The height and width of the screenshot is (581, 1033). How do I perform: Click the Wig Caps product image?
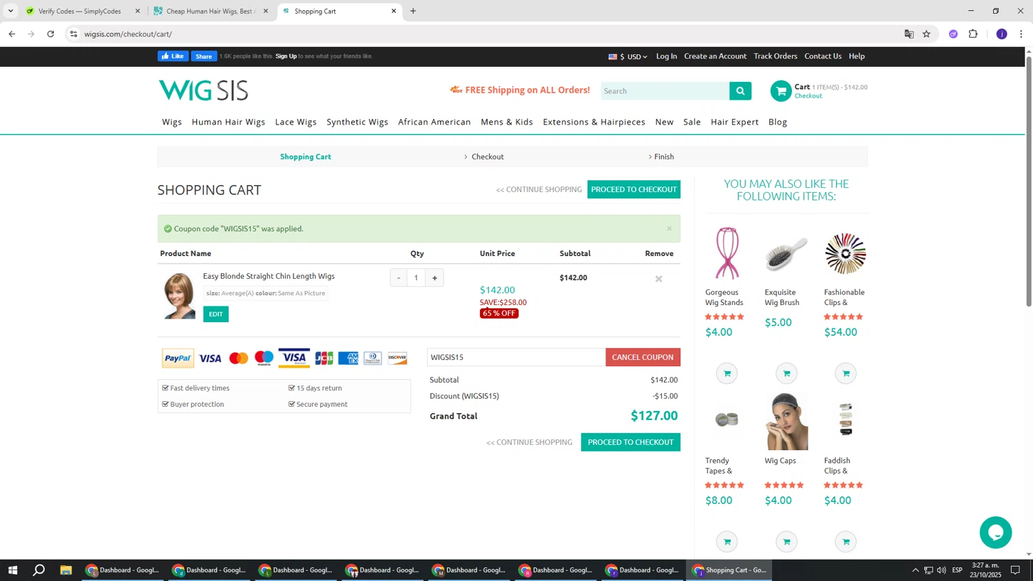786,421
